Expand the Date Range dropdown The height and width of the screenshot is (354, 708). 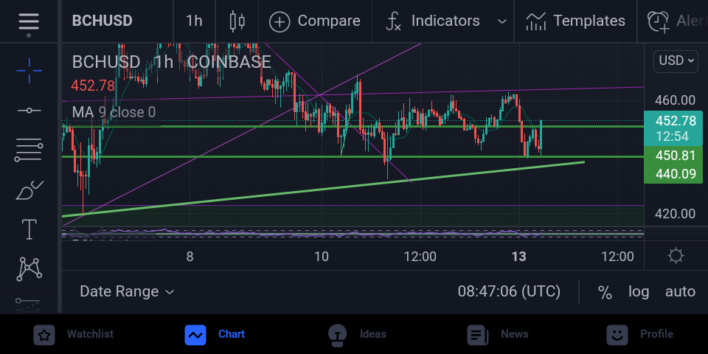tap(127, 292)
